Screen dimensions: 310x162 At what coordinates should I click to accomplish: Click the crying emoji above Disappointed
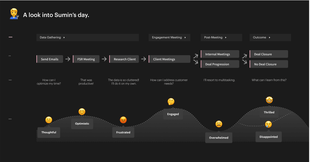(x=268, y=124)
